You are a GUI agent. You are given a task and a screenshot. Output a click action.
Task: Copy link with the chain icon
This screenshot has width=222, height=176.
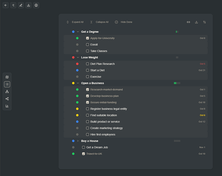pos(188,22)
